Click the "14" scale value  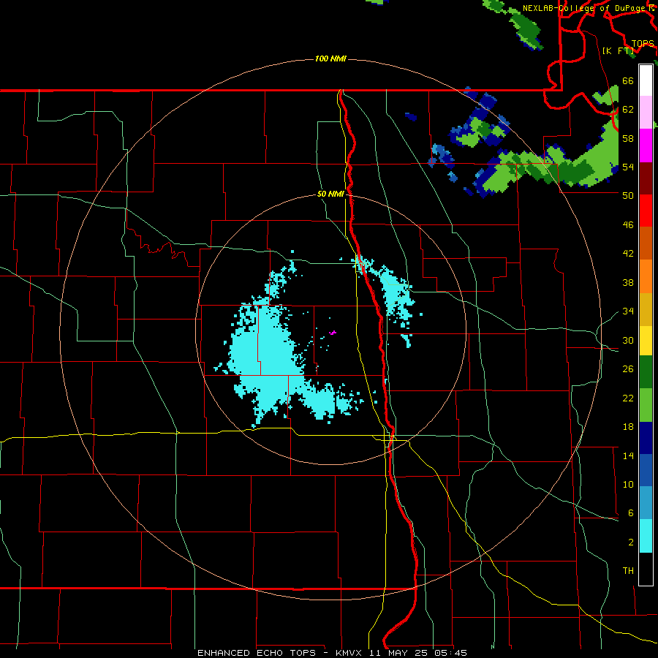628,455
